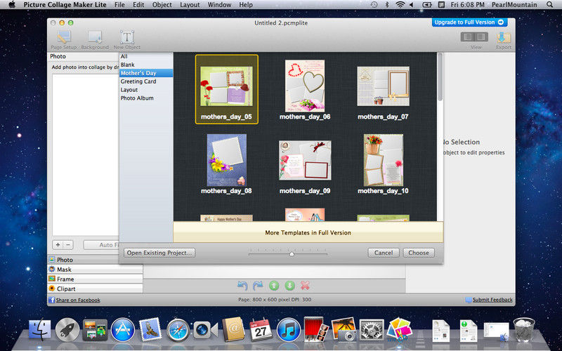This screenshot has width=562, height=351.
Task: Select the mothers_day_07 template thumbnail
Action: click(383, 86)
